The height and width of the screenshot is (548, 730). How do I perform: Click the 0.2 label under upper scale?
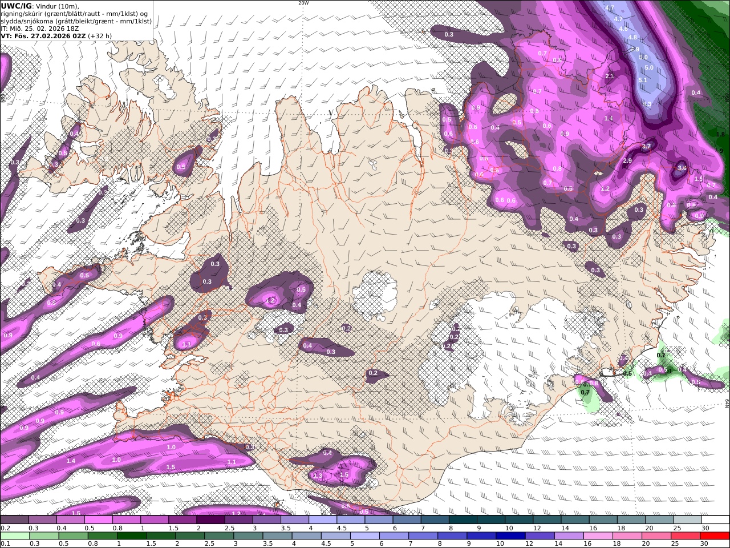point(5,528)
